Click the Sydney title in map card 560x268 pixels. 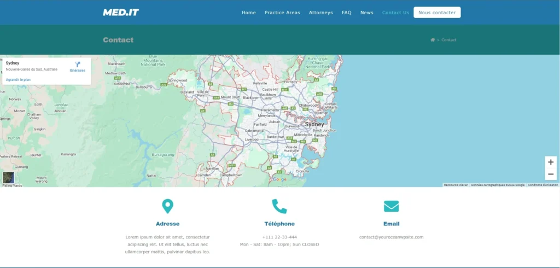click(x=13, y=63)
